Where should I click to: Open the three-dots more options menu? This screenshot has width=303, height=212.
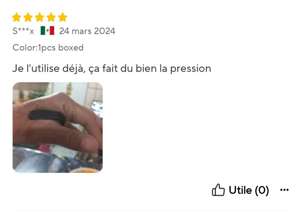pyautogui.click(x=284, y=190)
